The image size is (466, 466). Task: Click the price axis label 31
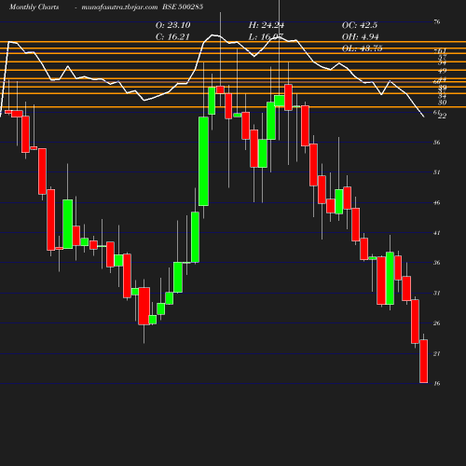coord(437,294)
